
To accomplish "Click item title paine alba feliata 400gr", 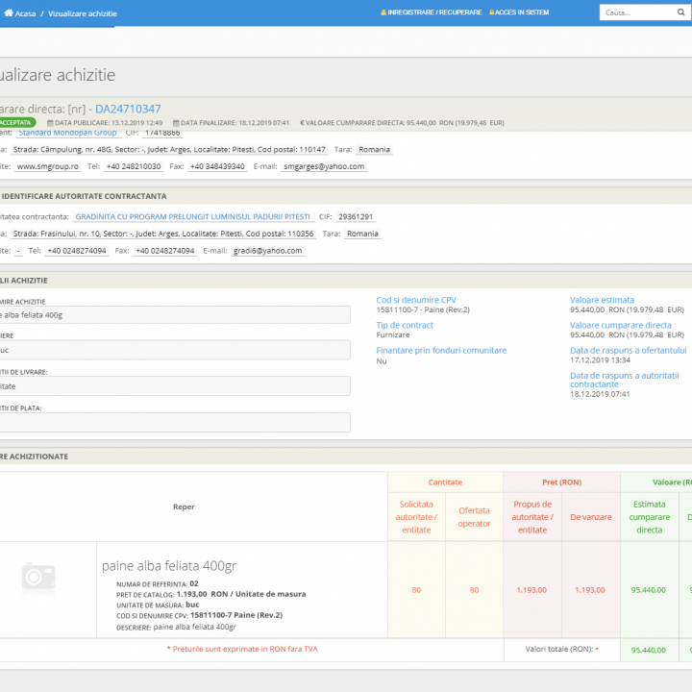I will click(169, 566).
